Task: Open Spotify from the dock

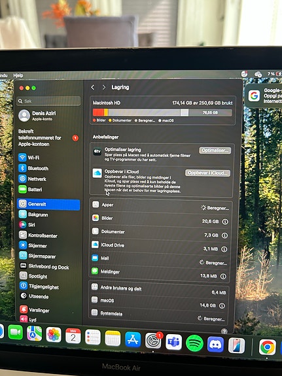Action: click(194, 343)
